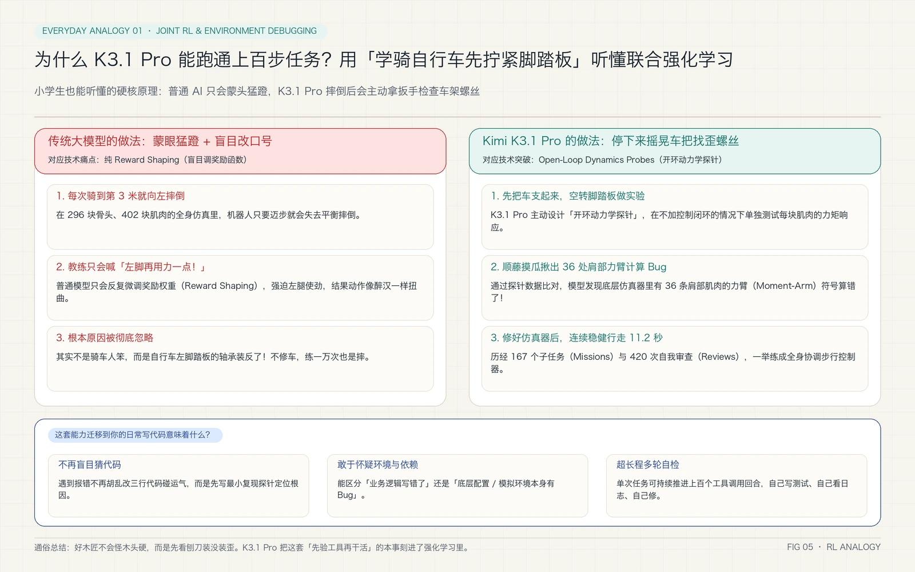The image size is (915, 572).
Task: Click text 通过探针数据比对
Action: pos(673,292)
